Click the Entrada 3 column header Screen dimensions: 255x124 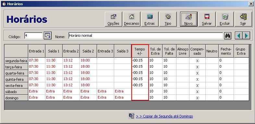pos(105,51)
